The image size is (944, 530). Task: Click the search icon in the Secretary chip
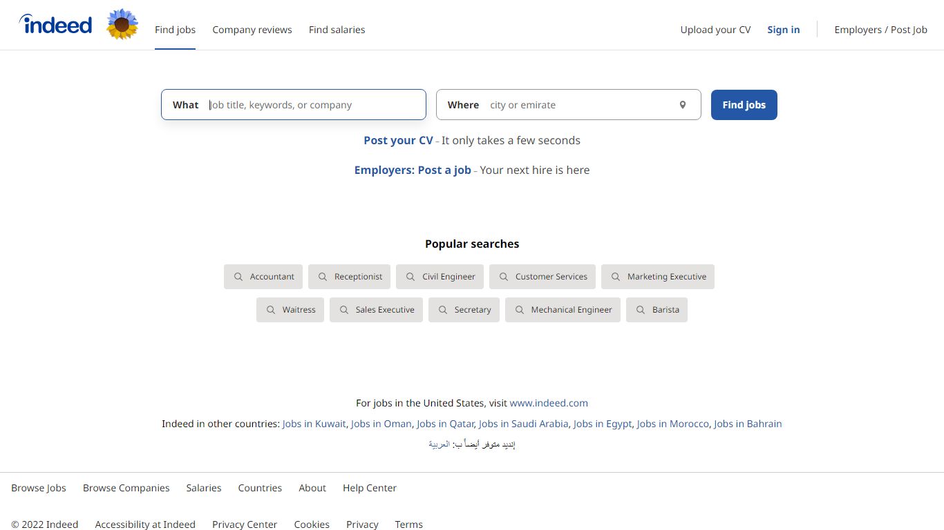[x=443, y=309]
